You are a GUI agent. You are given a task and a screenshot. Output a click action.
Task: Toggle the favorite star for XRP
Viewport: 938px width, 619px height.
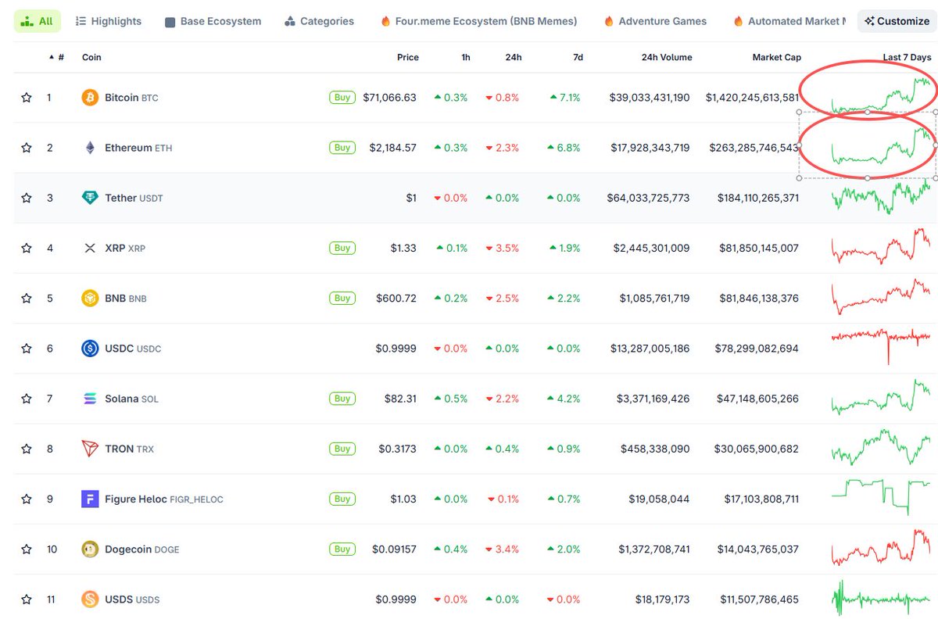tap(27, 248)
